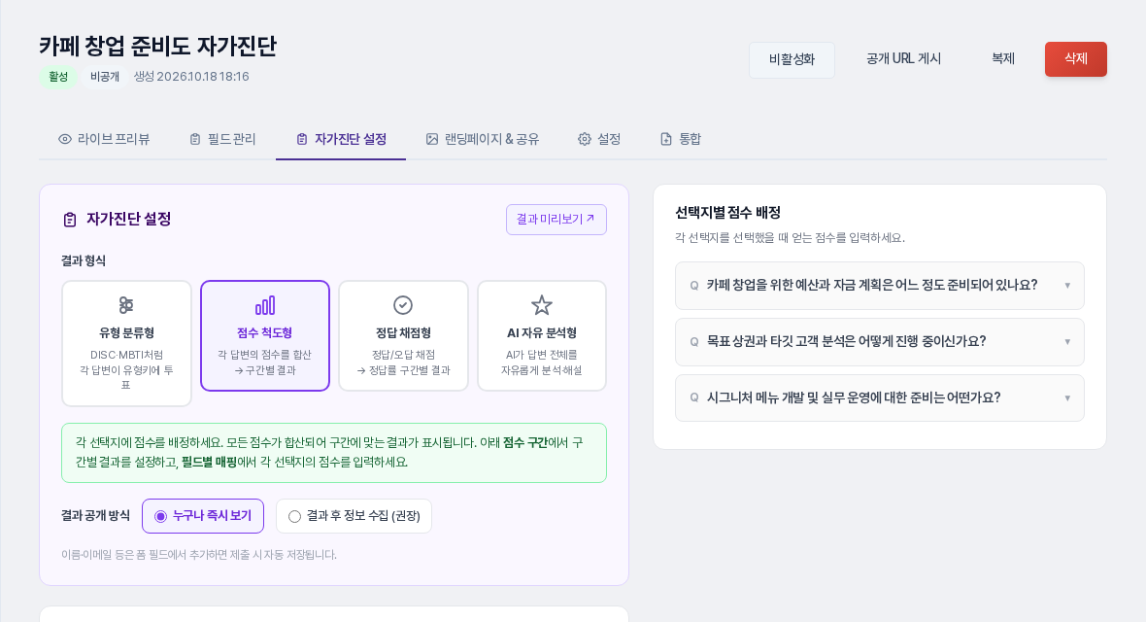Click the file-plus icon beside 통합 tab

[666, 139]
